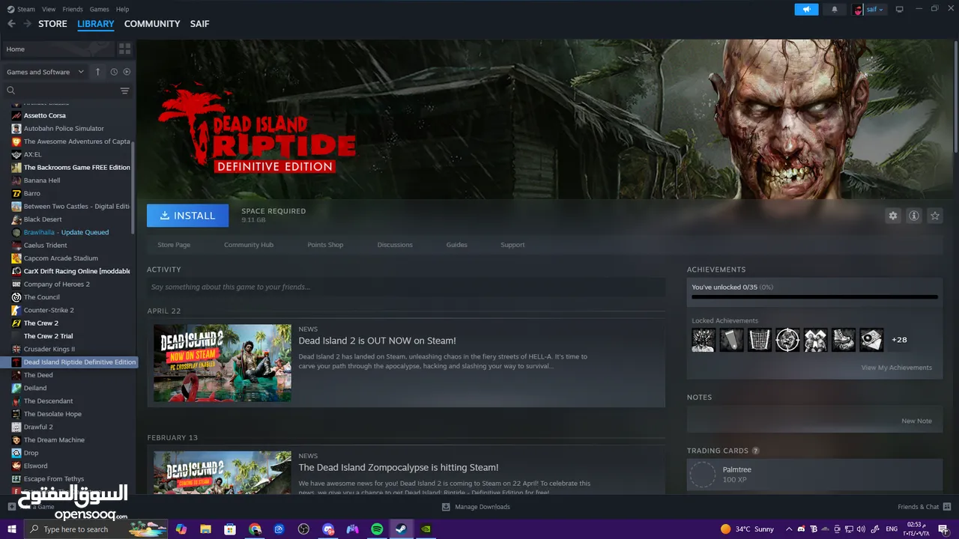This screenshot has height=539, width=959.
Task: Select The Dream Machine entry
Action: (54, 440)
